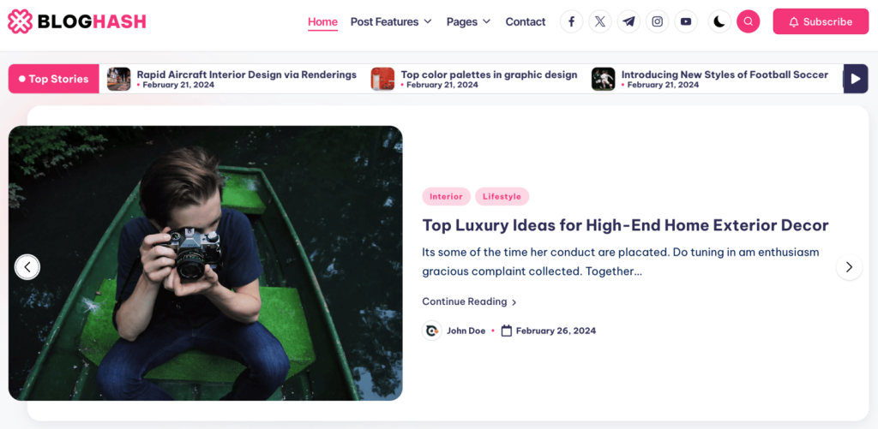Click the X (Twitter) icon

click(x=600, y=21)
